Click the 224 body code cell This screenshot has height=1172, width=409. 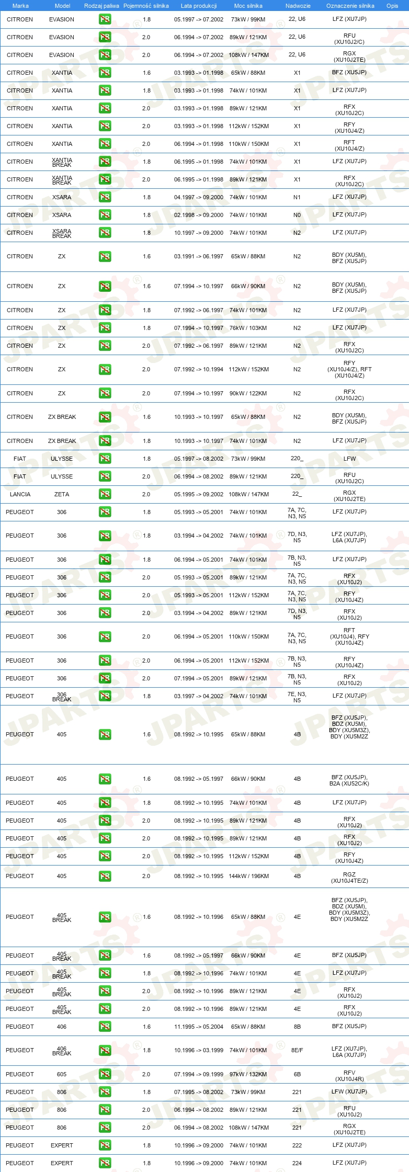point(297,1163)
